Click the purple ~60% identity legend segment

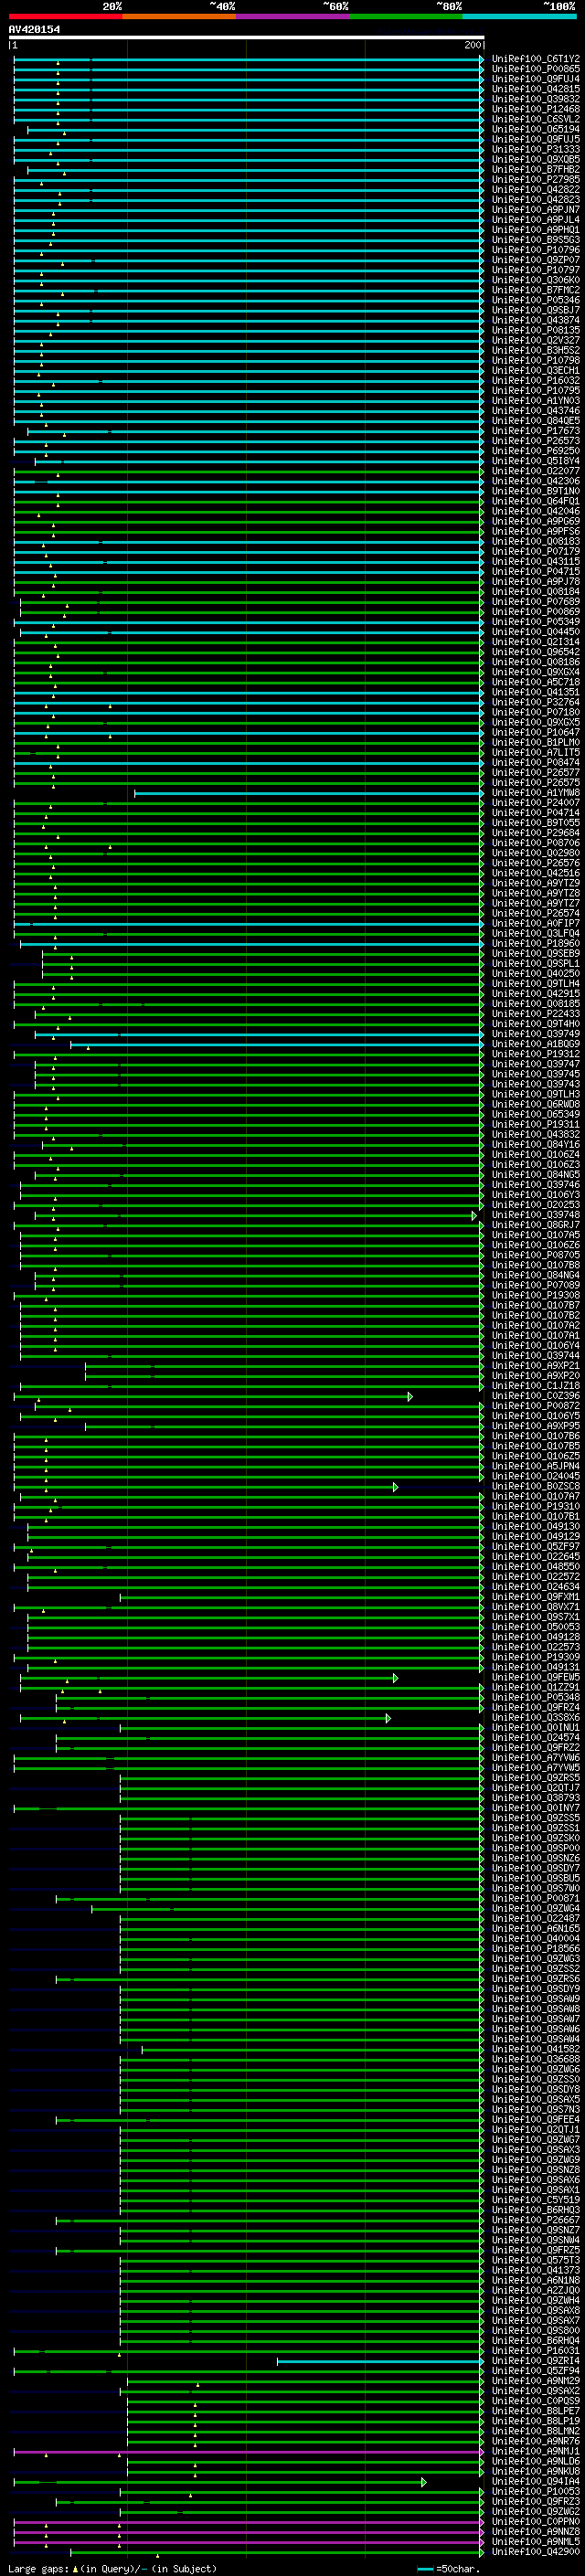[293, 16]
